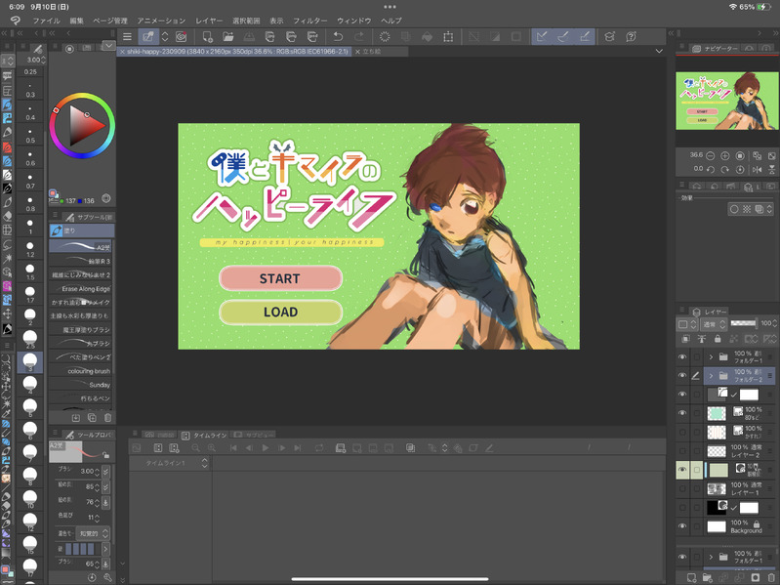Show the hidden レイヤー 1 layer

click(682, 488)
